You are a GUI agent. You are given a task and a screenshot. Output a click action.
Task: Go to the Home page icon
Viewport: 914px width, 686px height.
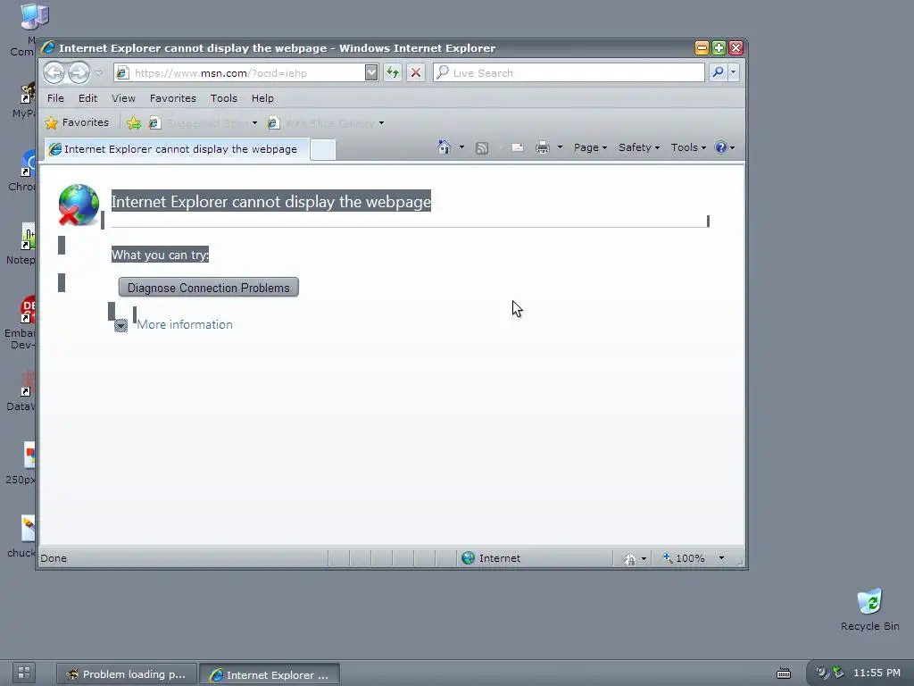click(x=445, y=147)
